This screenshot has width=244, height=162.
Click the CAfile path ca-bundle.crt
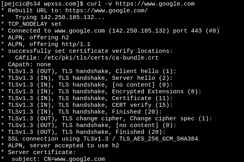pos(101,58)
